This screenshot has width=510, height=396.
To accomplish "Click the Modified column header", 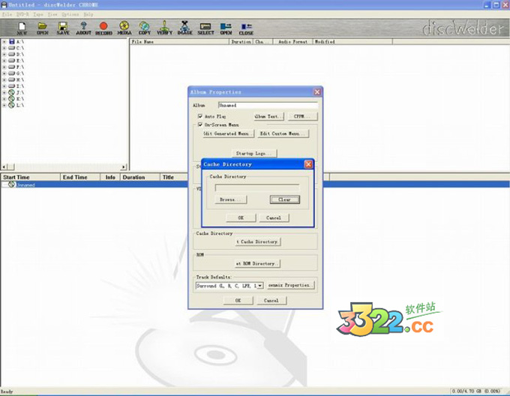I will [x=352, y=41].
